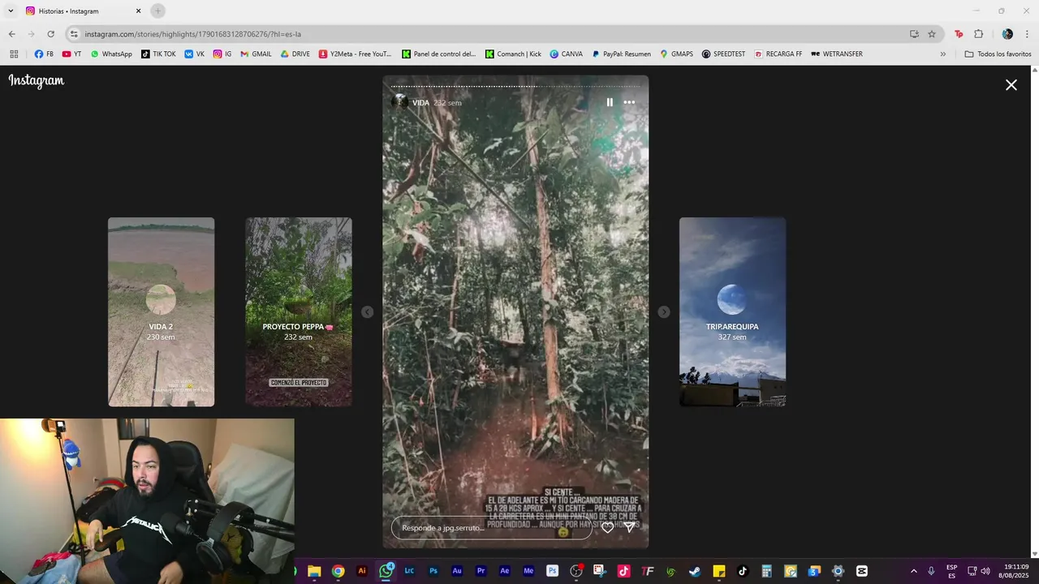1039x584 pixels.
Task: Open Adobe Premiere Pro from the taskbar
Action: click(x=481, y=571)
